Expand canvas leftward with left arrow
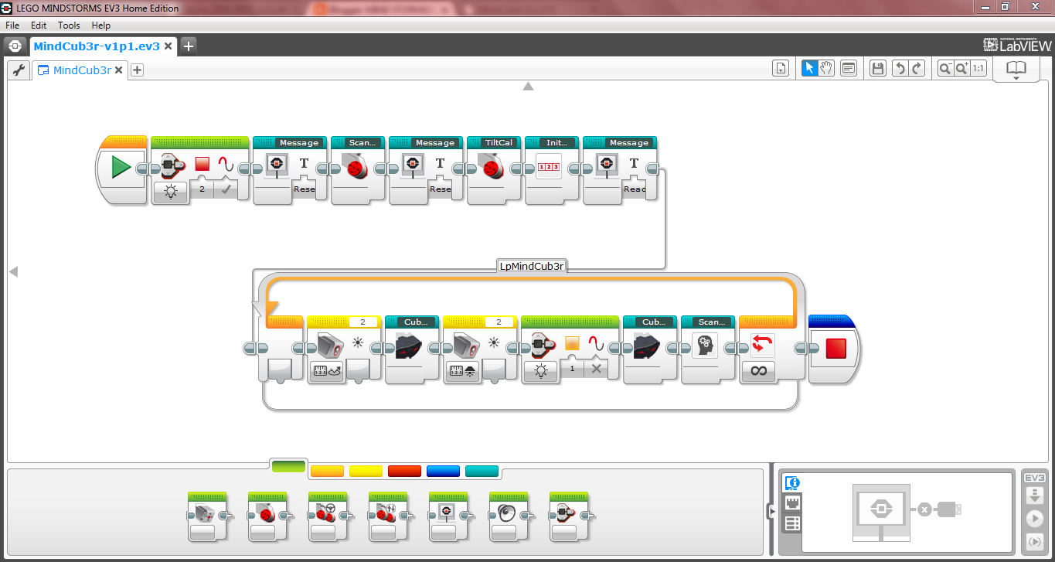This screenshot has height=562, width=1055. tap(13, 272)
